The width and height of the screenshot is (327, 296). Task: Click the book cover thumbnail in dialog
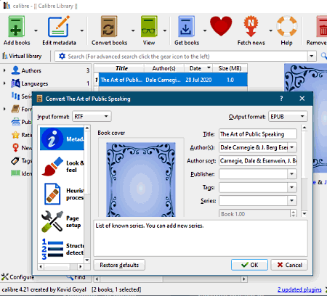(x=141, y=180)
